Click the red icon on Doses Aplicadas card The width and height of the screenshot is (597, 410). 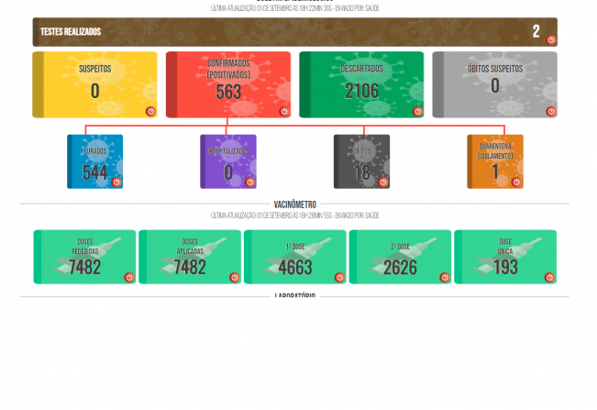click(x=234, y=277)
